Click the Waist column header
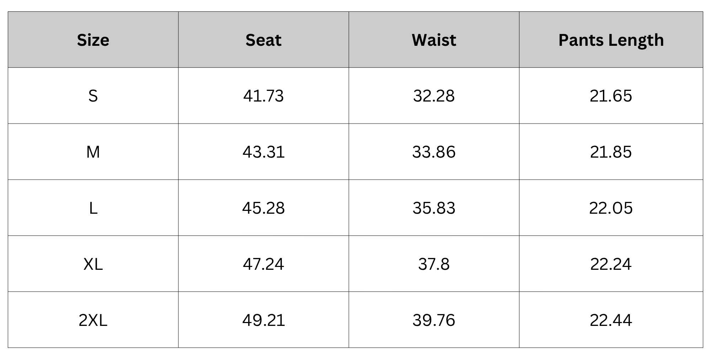This screenshot has height=355, width=711. 434,40
